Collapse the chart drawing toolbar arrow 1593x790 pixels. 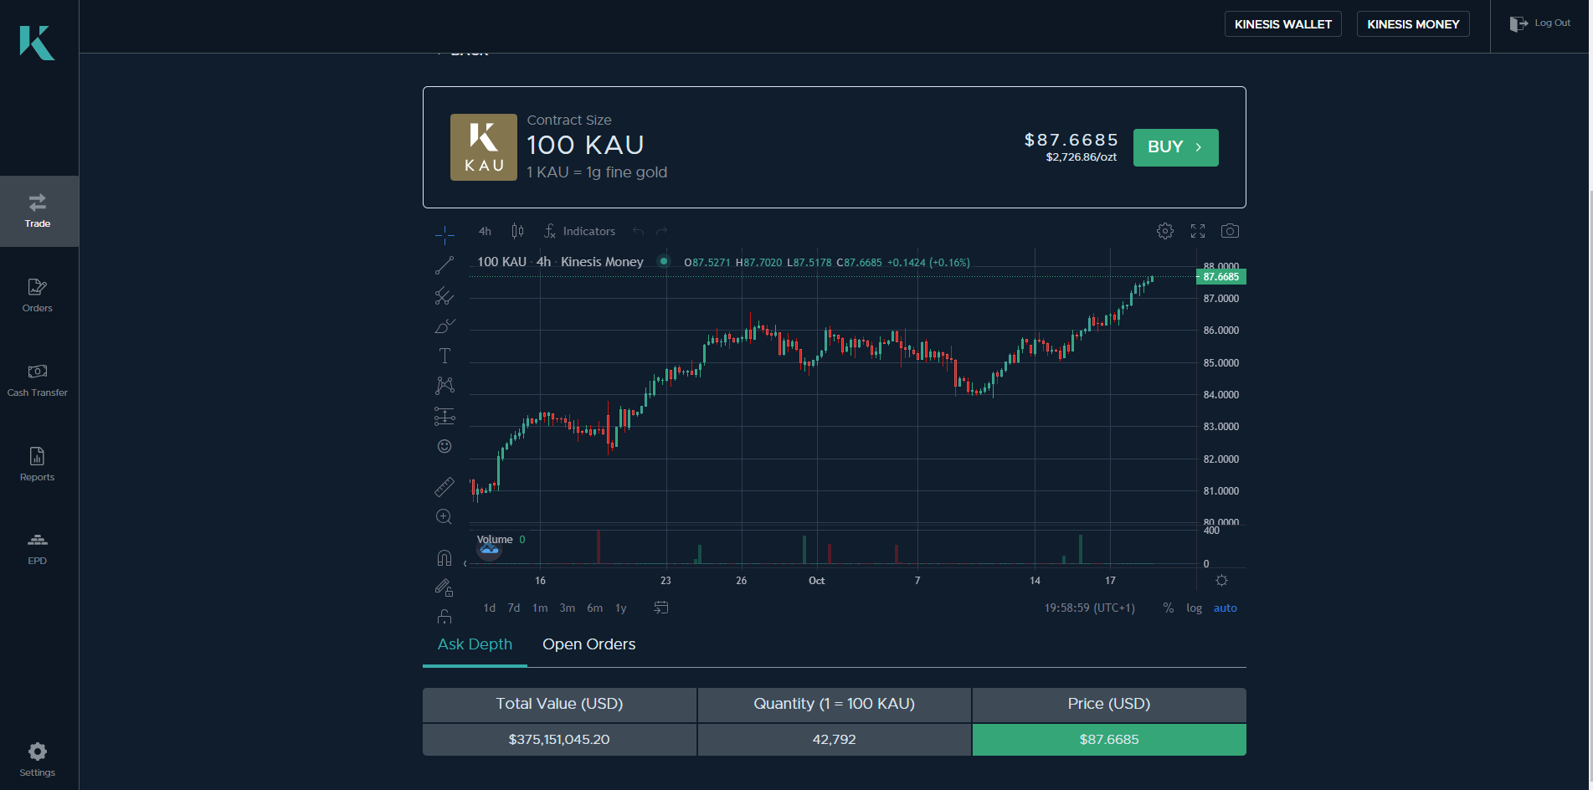[465, 563]
